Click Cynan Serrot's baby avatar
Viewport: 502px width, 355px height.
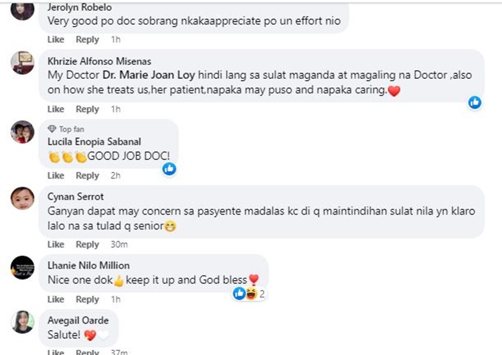22,199
